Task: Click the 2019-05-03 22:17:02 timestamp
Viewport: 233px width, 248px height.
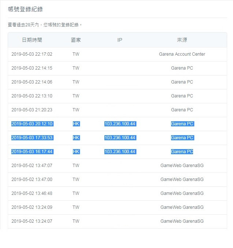Action: click(32, 54)
